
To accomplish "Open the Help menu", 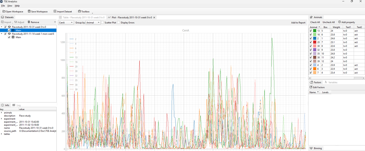I will point(17,6).
